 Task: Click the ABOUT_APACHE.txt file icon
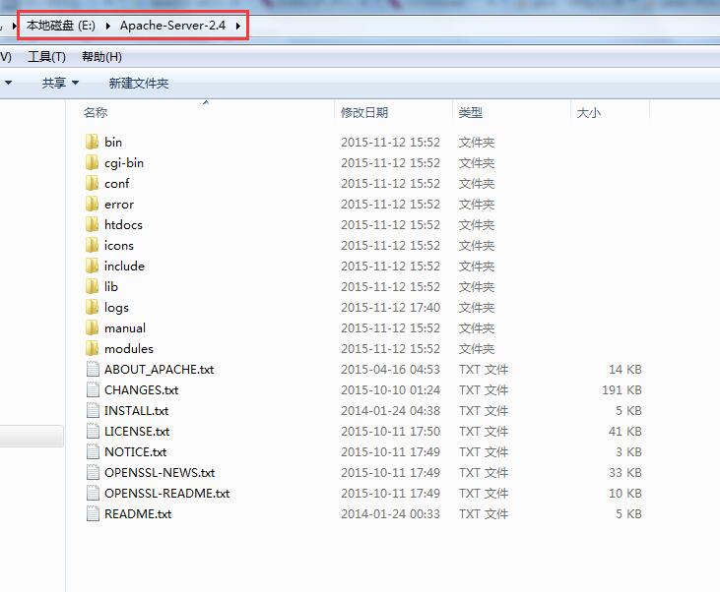93,369
